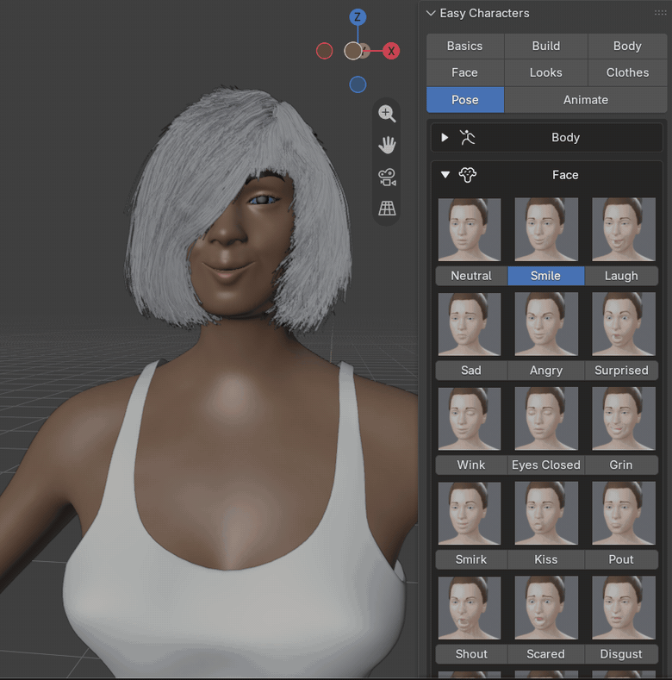Apply the Angry expression

coord(546,371)
